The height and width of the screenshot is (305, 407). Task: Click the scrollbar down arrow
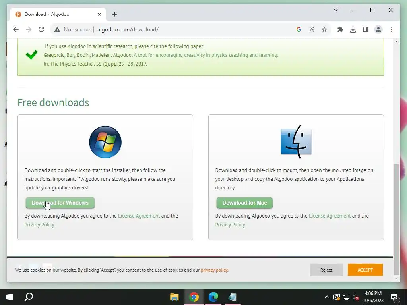[396, 278]
